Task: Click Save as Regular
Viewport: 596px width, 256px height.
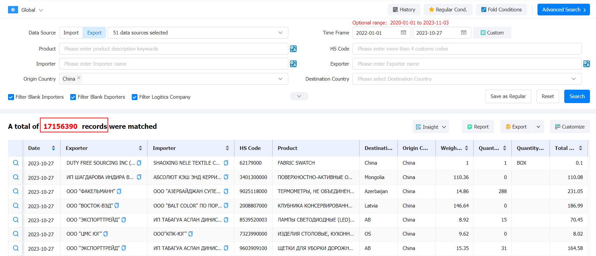Action: click(x=508, y=96)
